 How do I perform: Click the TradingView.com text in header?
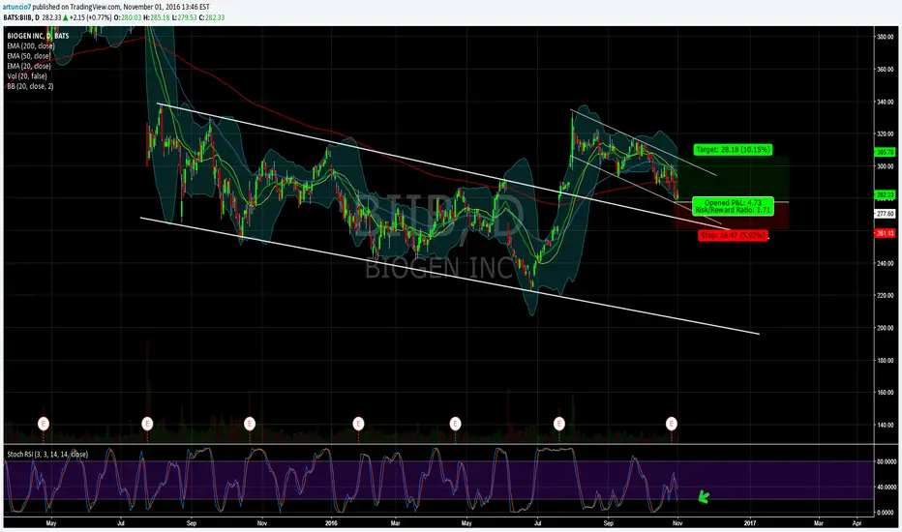(98, 7)
